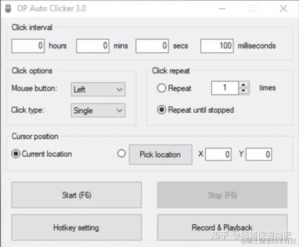Click the 'secs' label
The width and height of the screenshot is (299, 247).
click(180, 46)
